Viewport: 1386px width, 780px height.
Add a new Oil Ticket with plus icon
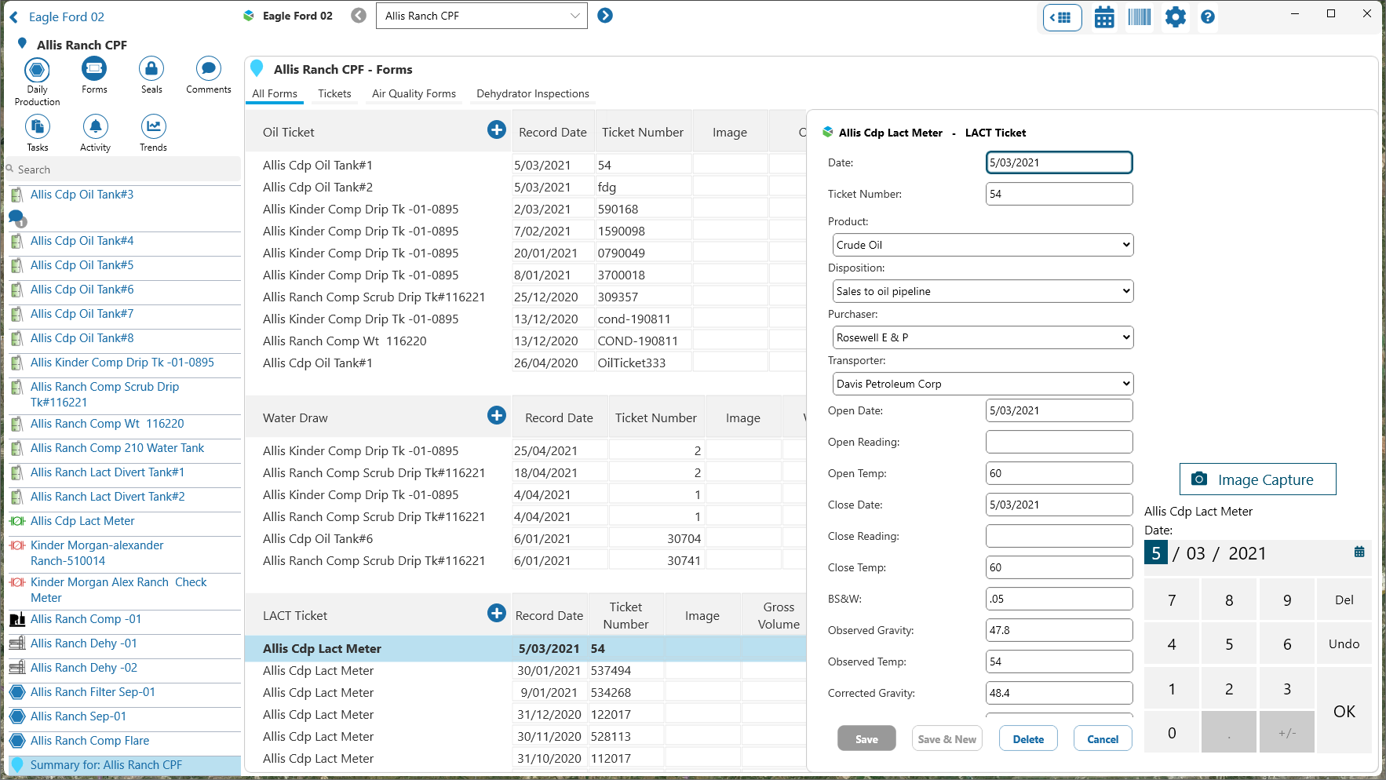[496, 130]
